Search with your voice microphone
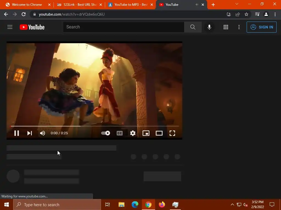281x210 pixels. coord(209,27)
